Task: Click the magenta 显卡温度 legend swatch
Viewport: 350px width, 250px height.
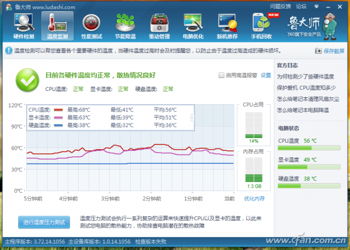Action: (x=58, y=118)
